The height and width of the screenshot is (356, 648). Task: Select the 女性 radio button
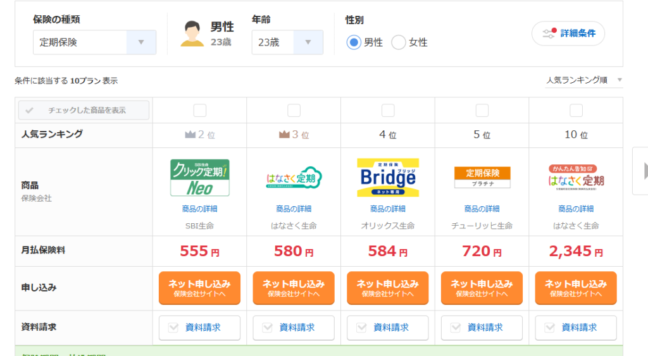399,42
